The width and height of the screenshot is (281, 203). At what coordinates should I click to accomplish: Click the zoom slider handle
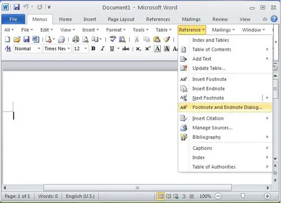pos(243,196)
